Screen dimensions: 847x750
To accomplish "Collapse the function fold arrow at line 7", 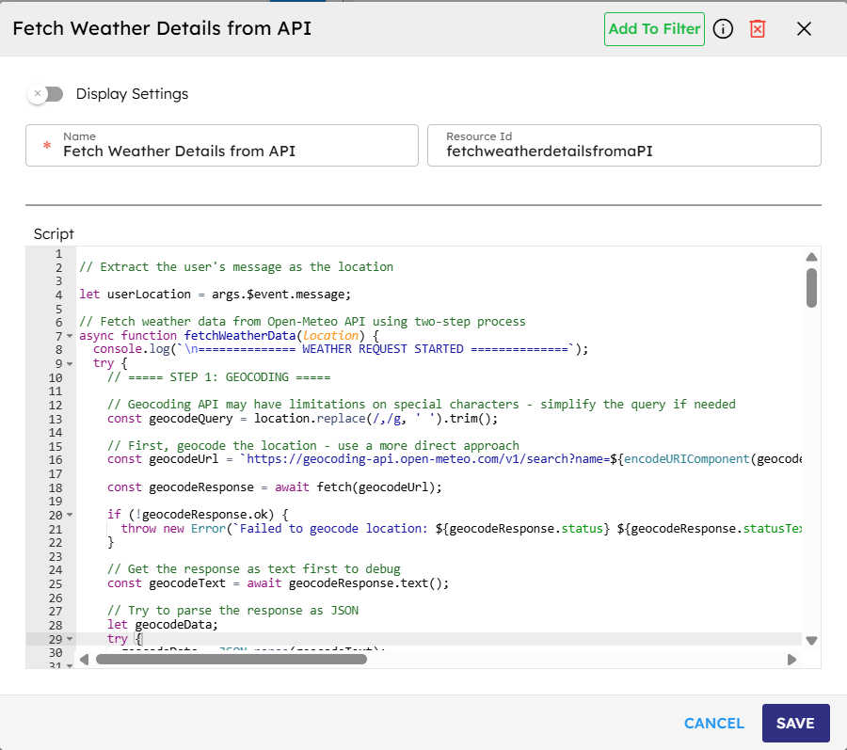I will [71, 336].
